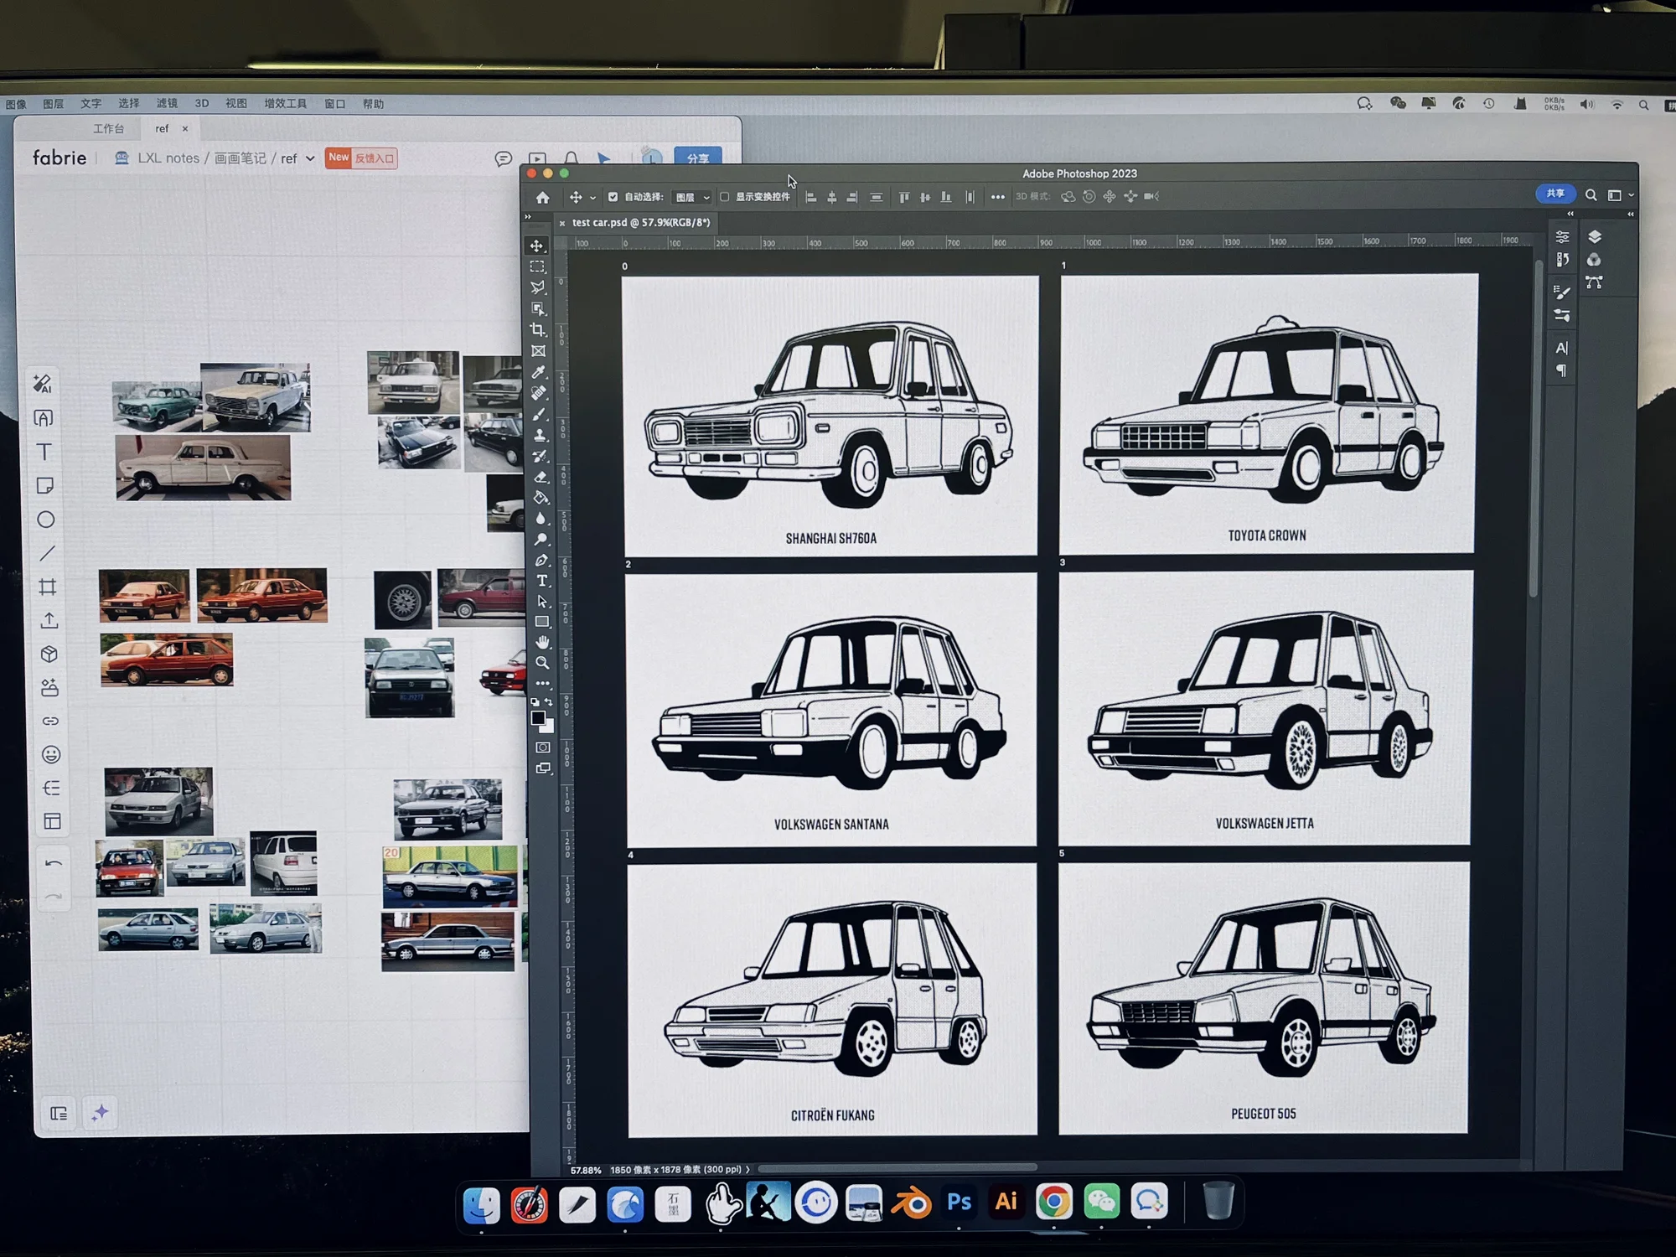Select the Zoom tool in Photoshop toolbar
Viewport: 1676px width, 1257px height.
[542, 663]
